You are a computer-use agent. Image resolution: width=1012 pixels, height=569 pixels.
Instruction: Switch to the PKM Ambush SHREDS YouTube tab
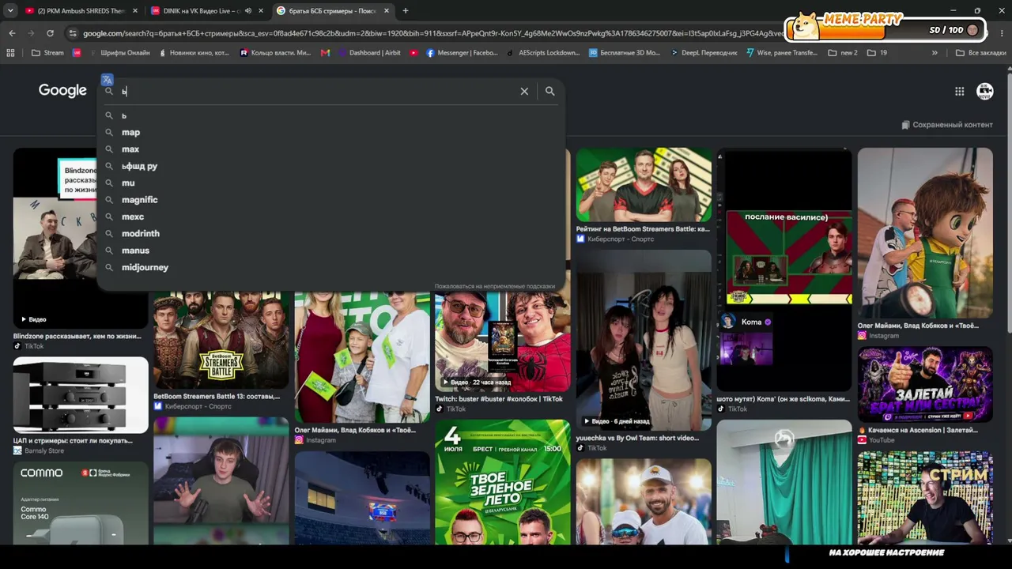tap(81, 10)
